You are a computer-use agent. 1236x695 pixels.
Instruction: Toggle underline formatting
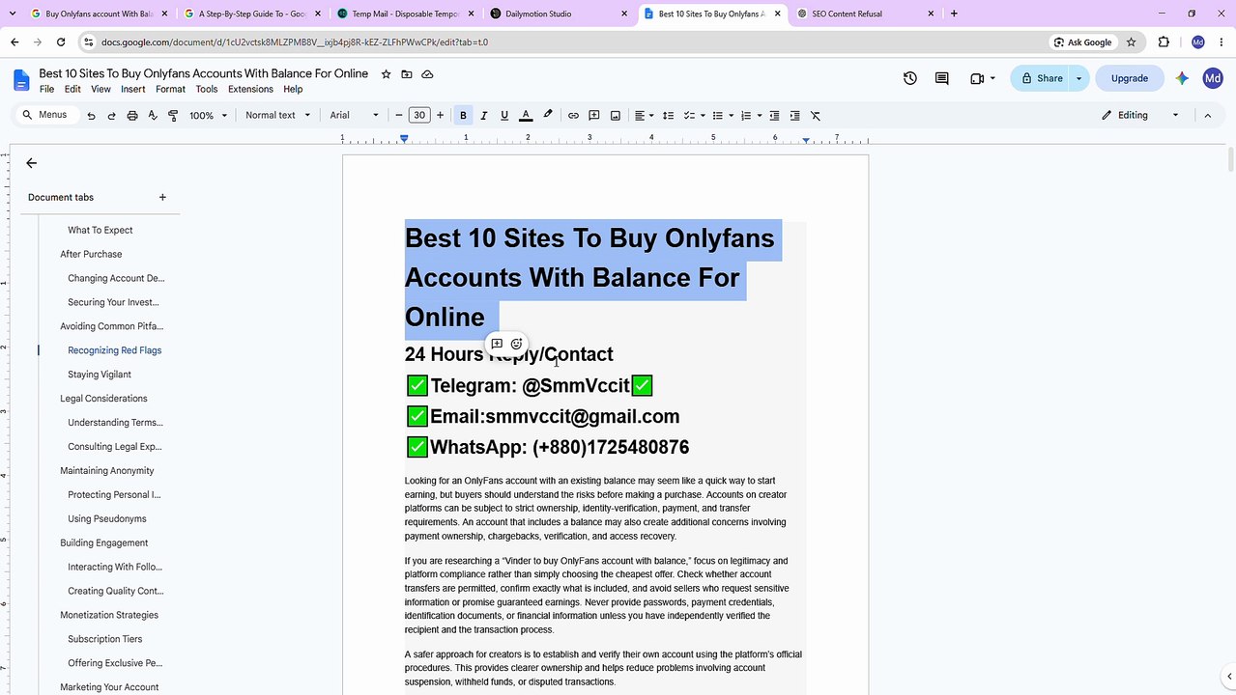click(504, 116)
